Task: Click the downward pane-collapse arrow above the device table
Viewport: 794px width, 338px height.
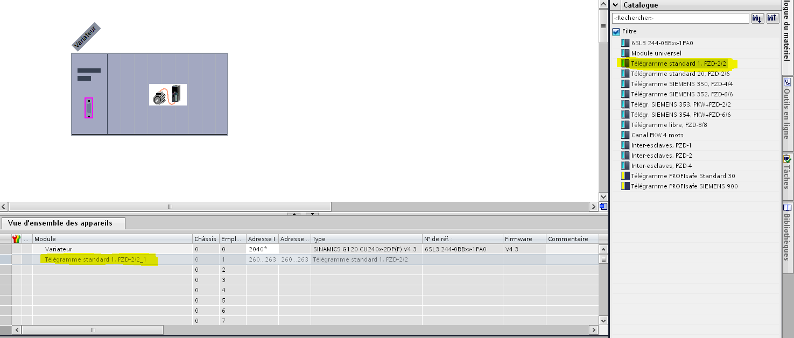Action: coord(312,214)
